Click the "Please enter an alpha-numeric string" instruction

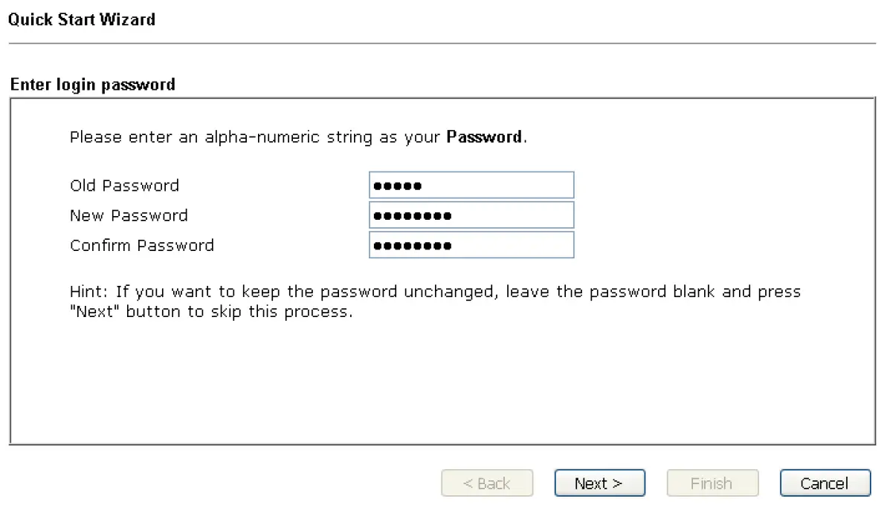point(257,137)
